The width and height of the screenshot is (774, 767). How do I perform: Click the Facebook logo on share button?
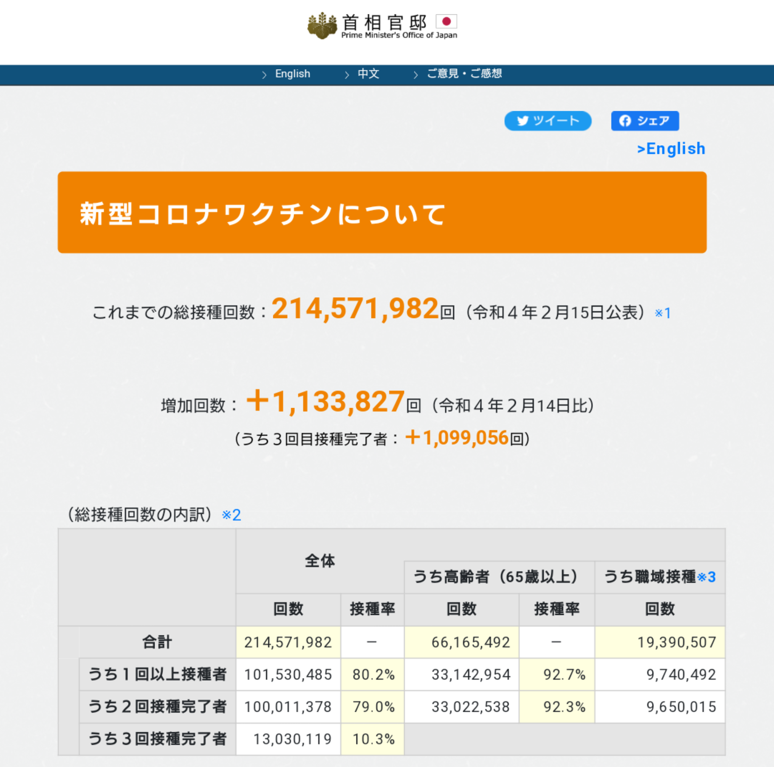[625, 121]
